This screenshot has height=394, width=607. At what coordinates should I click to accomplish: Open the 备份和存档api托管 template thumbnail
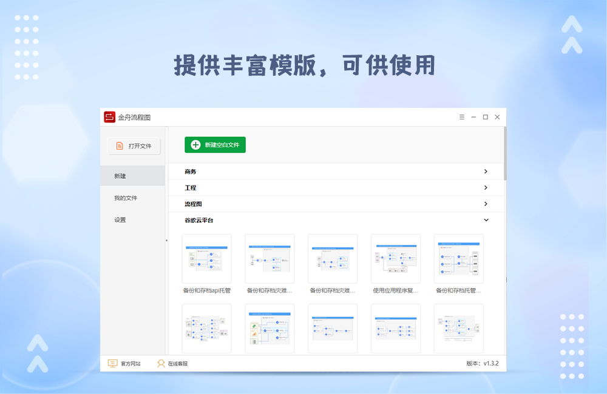pyautogui.click(x=206, y=259)
